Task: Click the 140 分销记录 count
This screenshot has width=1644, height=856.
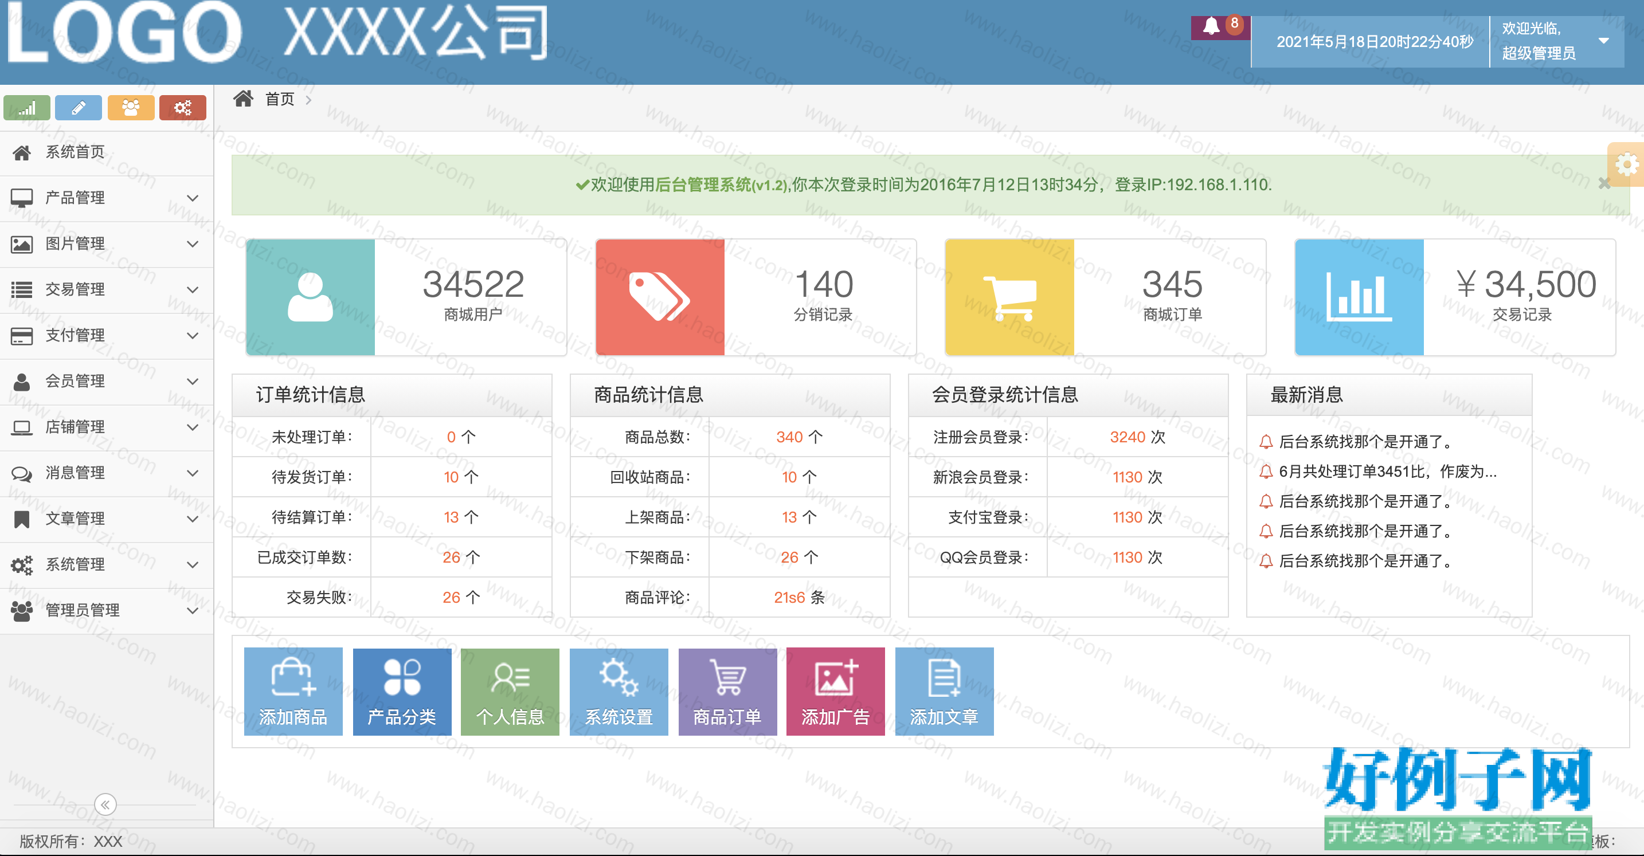Action: coord(823,285)
